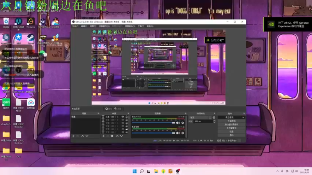Viewport: 312px width, 175px height.
Task: Pop out the controls dock panel
Action: click(x=244, y=114)
